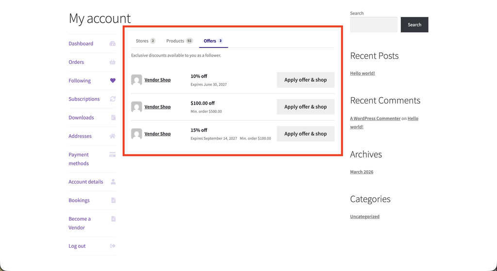Open the March 2026 archive
497x271 pixels.
tap(362, 172)
